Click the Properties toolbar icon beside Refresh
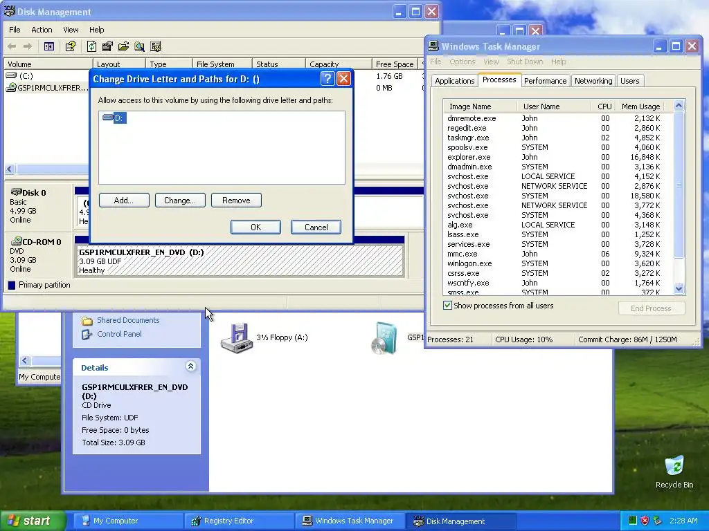Screen dimensions: 709x531 (107, 46)
